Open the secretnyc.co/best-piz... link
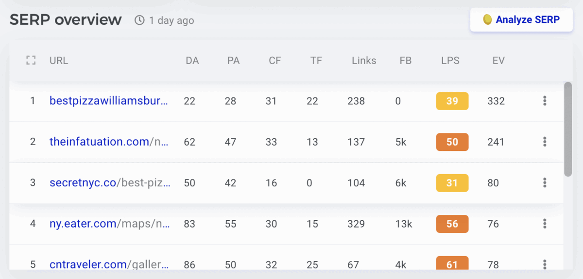583x279 pixels. (x=110, y=183)
